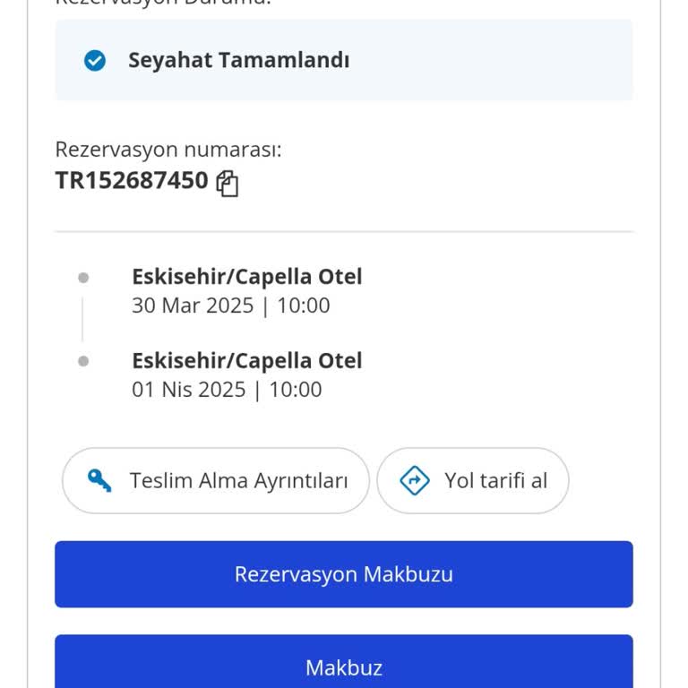The image size is (688, 688).
Task: Open the Rezervasyon Makbuzu
Action: tap(344, 574)
